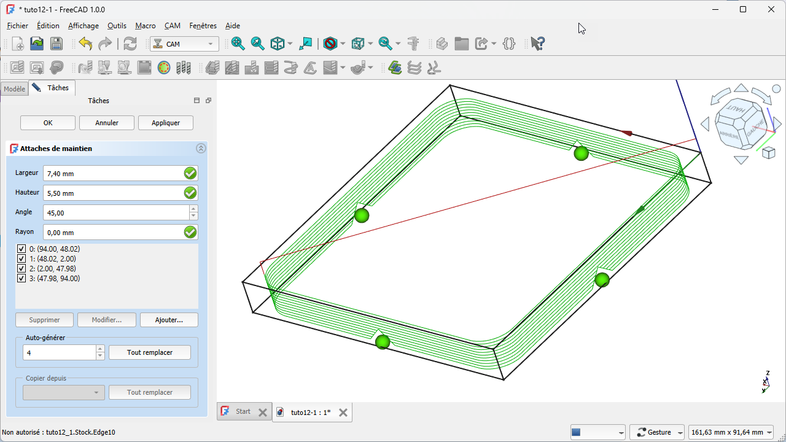Click the Open document folder icon
The height and width of the screenshot is (442, 786).
(37, 44)
